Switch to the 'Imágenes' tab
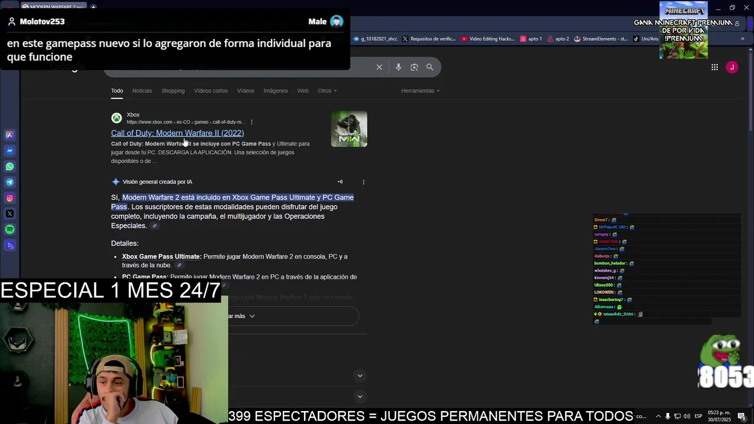This screenshot has height=424, width=754. click(276, 91)
